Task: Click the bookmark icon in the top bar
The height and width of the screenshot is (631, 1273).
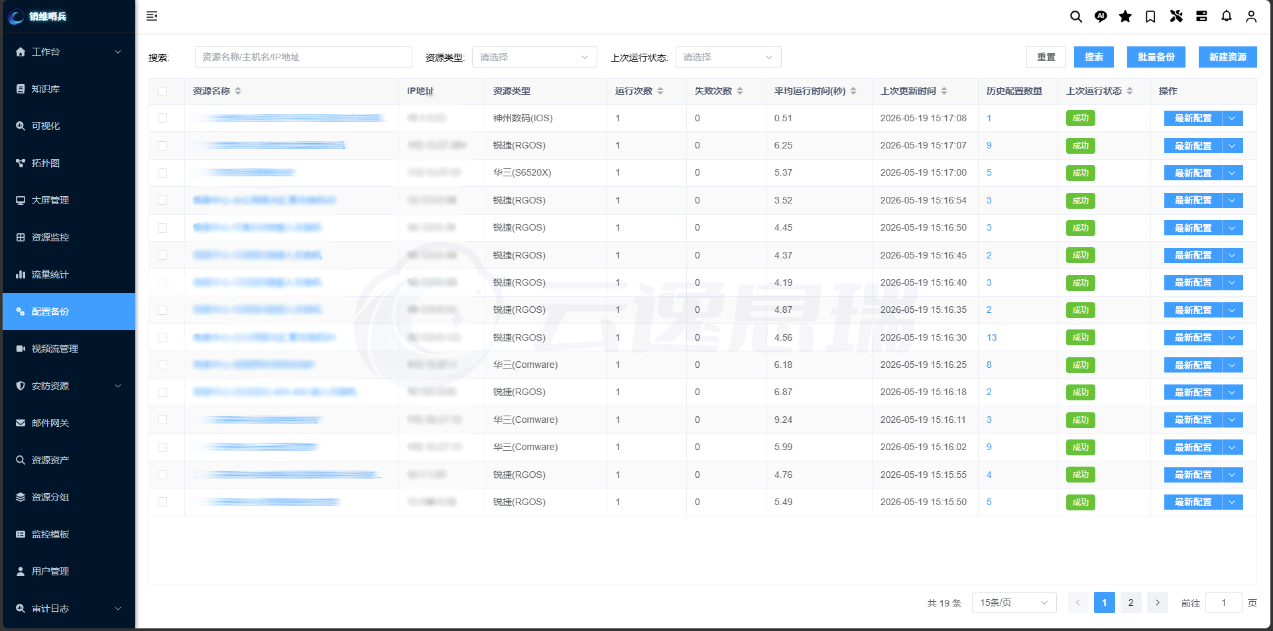Action: tap(1150, 17)
